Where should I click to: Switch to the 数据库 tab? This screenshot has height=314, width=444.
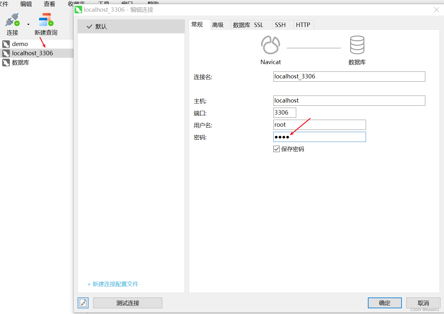241,25
